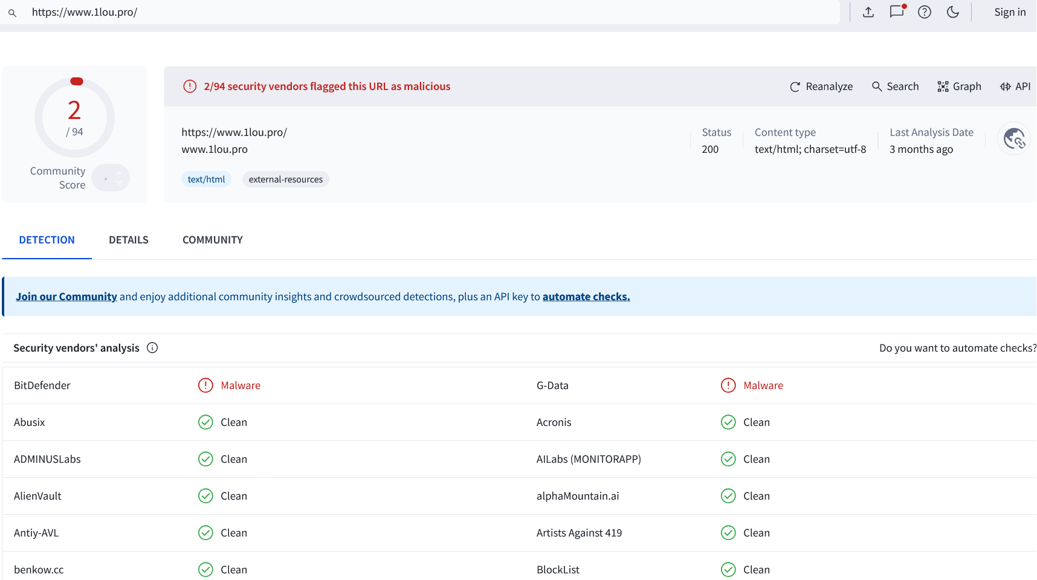Follow the automate checks. link
The image size is (1037, 580).
click(586, 297)
